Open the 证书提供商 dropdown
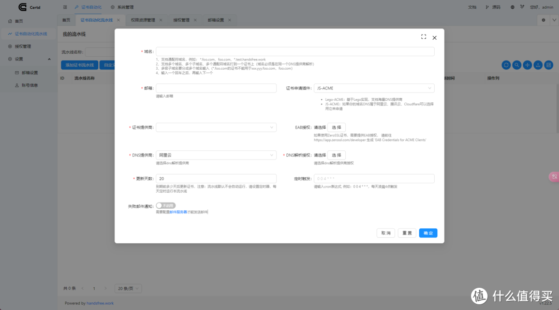 click(216, 127)
